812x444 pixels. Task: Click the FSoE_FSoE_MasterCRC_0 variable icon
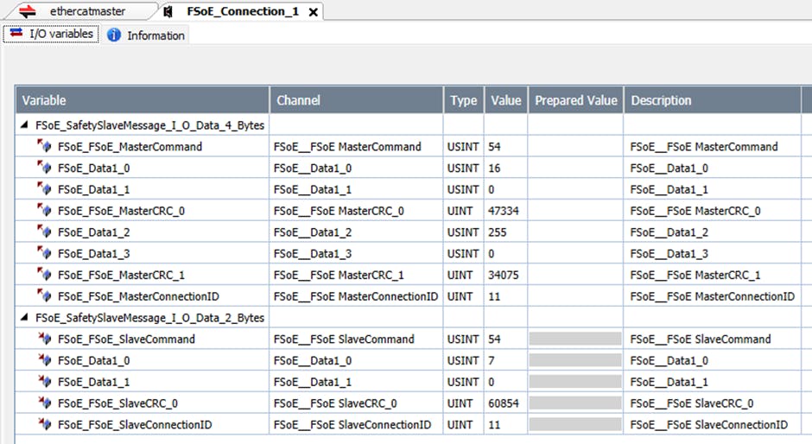[44, 211]
